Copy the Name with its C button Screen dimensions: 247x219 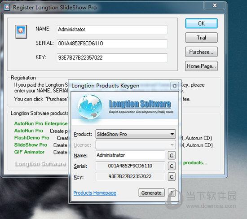(x=172, y=156)
